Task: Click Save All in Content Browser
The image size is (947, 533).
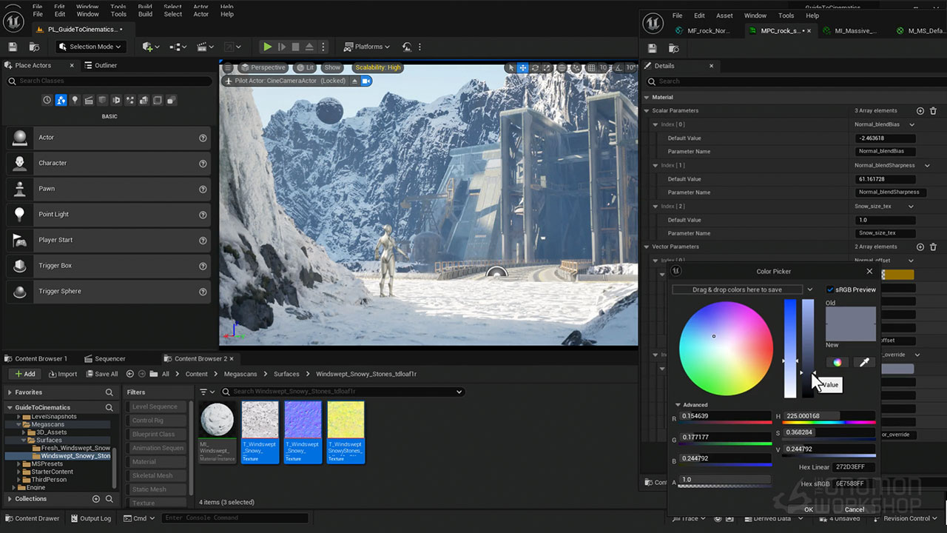Action: 102,374
